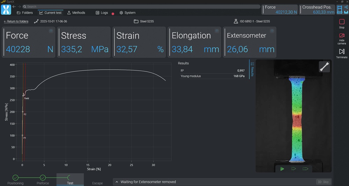Click the tare icon on Extensometer tile
This screenshot has width=349, height=186.
272,31
